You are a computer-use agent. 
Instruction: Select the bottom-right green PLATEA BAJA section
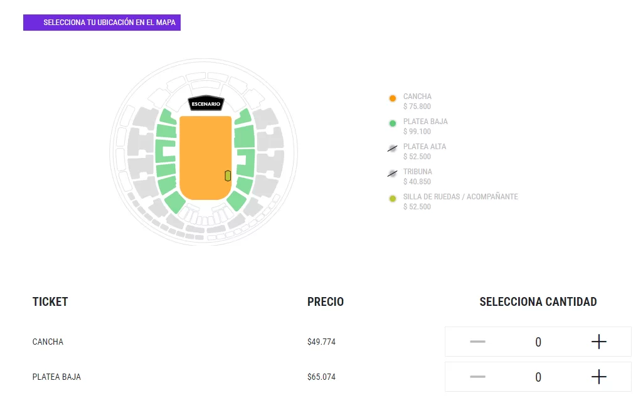click(x=236, y=201)
